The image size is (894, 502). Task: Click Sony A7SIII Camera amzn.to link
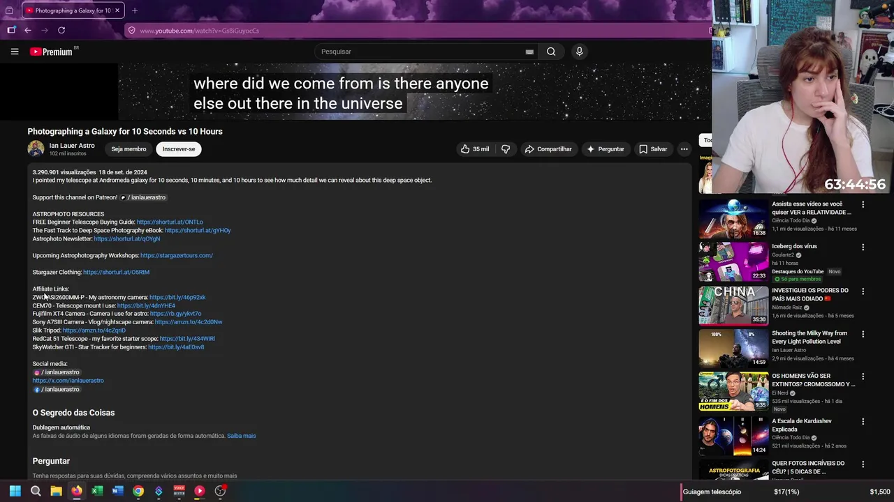(x=189, y=322)
